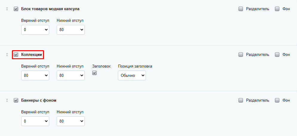Click drag handle icon for Блок товаров модная капсула
Viewport: 297px width, 136px height.
tap(7, 9)
